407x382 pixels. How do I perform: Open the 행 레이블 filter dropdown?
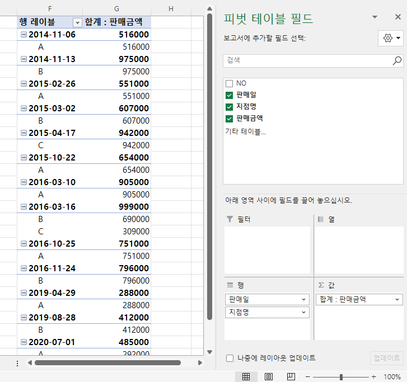77,23
